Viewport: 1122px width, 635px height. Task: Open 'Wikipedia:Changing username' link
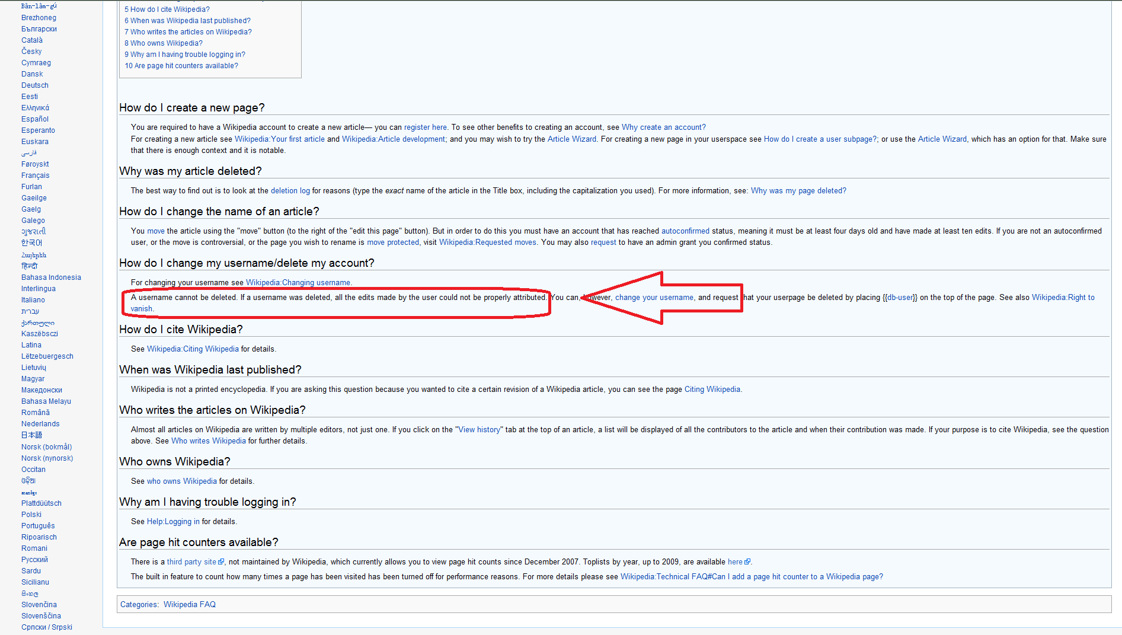[x=298, y=283]
